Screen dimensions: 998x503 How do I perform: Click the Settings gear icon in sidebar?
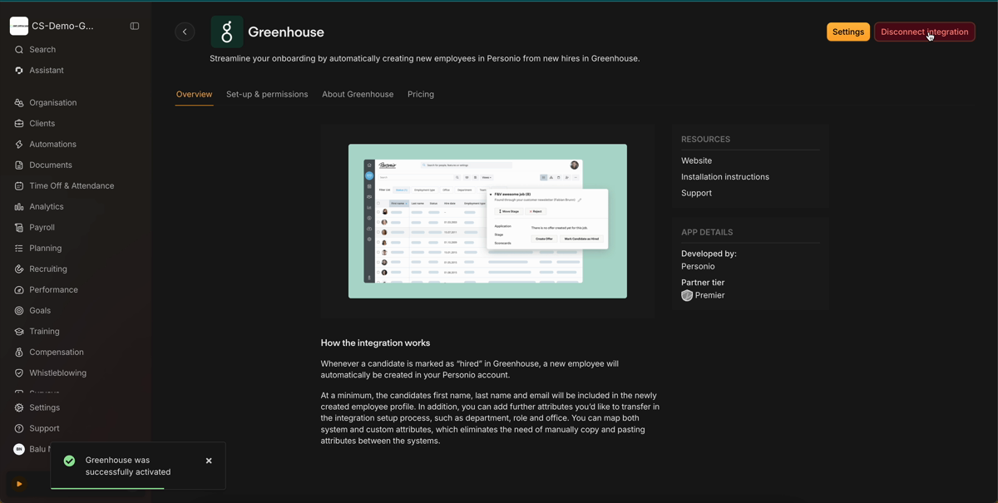(19, 408)
